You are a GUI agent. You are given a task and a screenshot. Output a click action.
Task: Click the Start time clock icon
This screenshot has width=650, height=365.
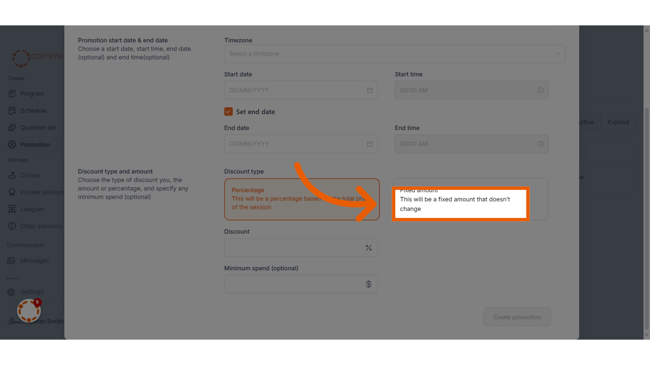[x=541, y=90]
